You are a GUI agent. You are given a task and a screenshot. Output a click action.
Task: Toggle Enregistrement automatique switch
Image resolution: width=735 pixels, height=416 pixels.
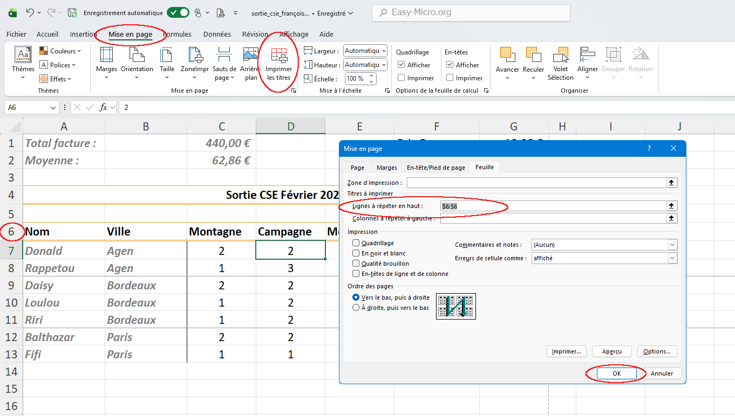point(178,12)
